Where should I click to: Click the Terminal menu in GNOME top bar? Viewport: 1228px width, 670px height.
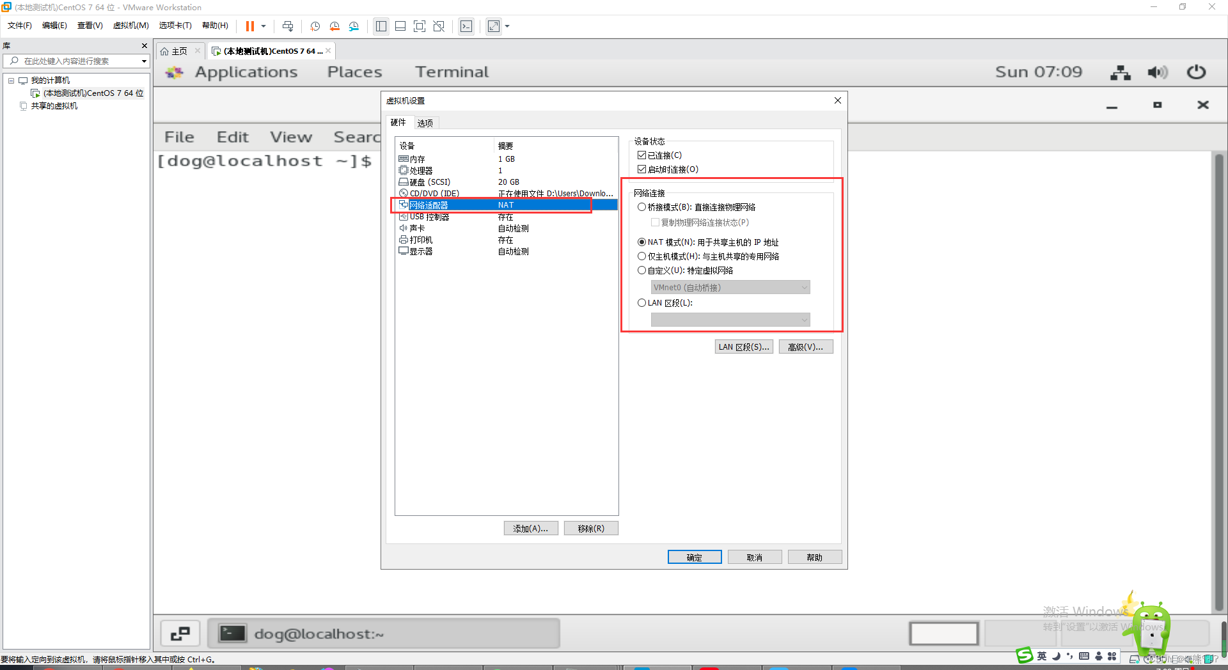[x=452, y=72]
